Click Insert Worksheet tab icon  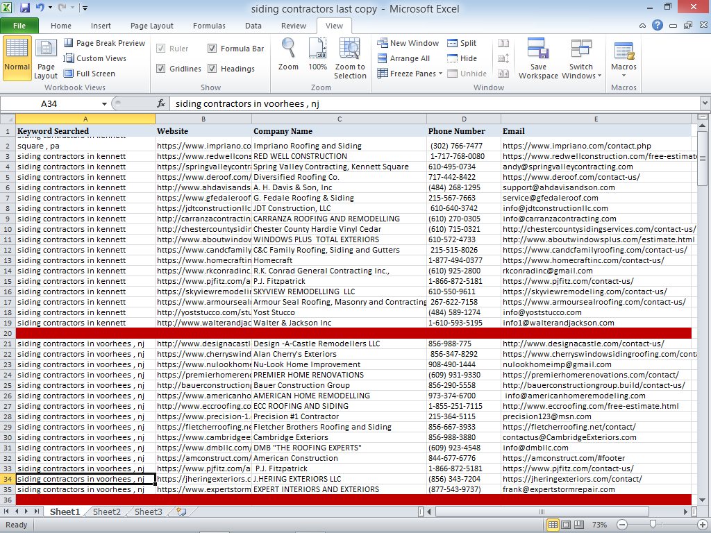click(x=181, y=511)
